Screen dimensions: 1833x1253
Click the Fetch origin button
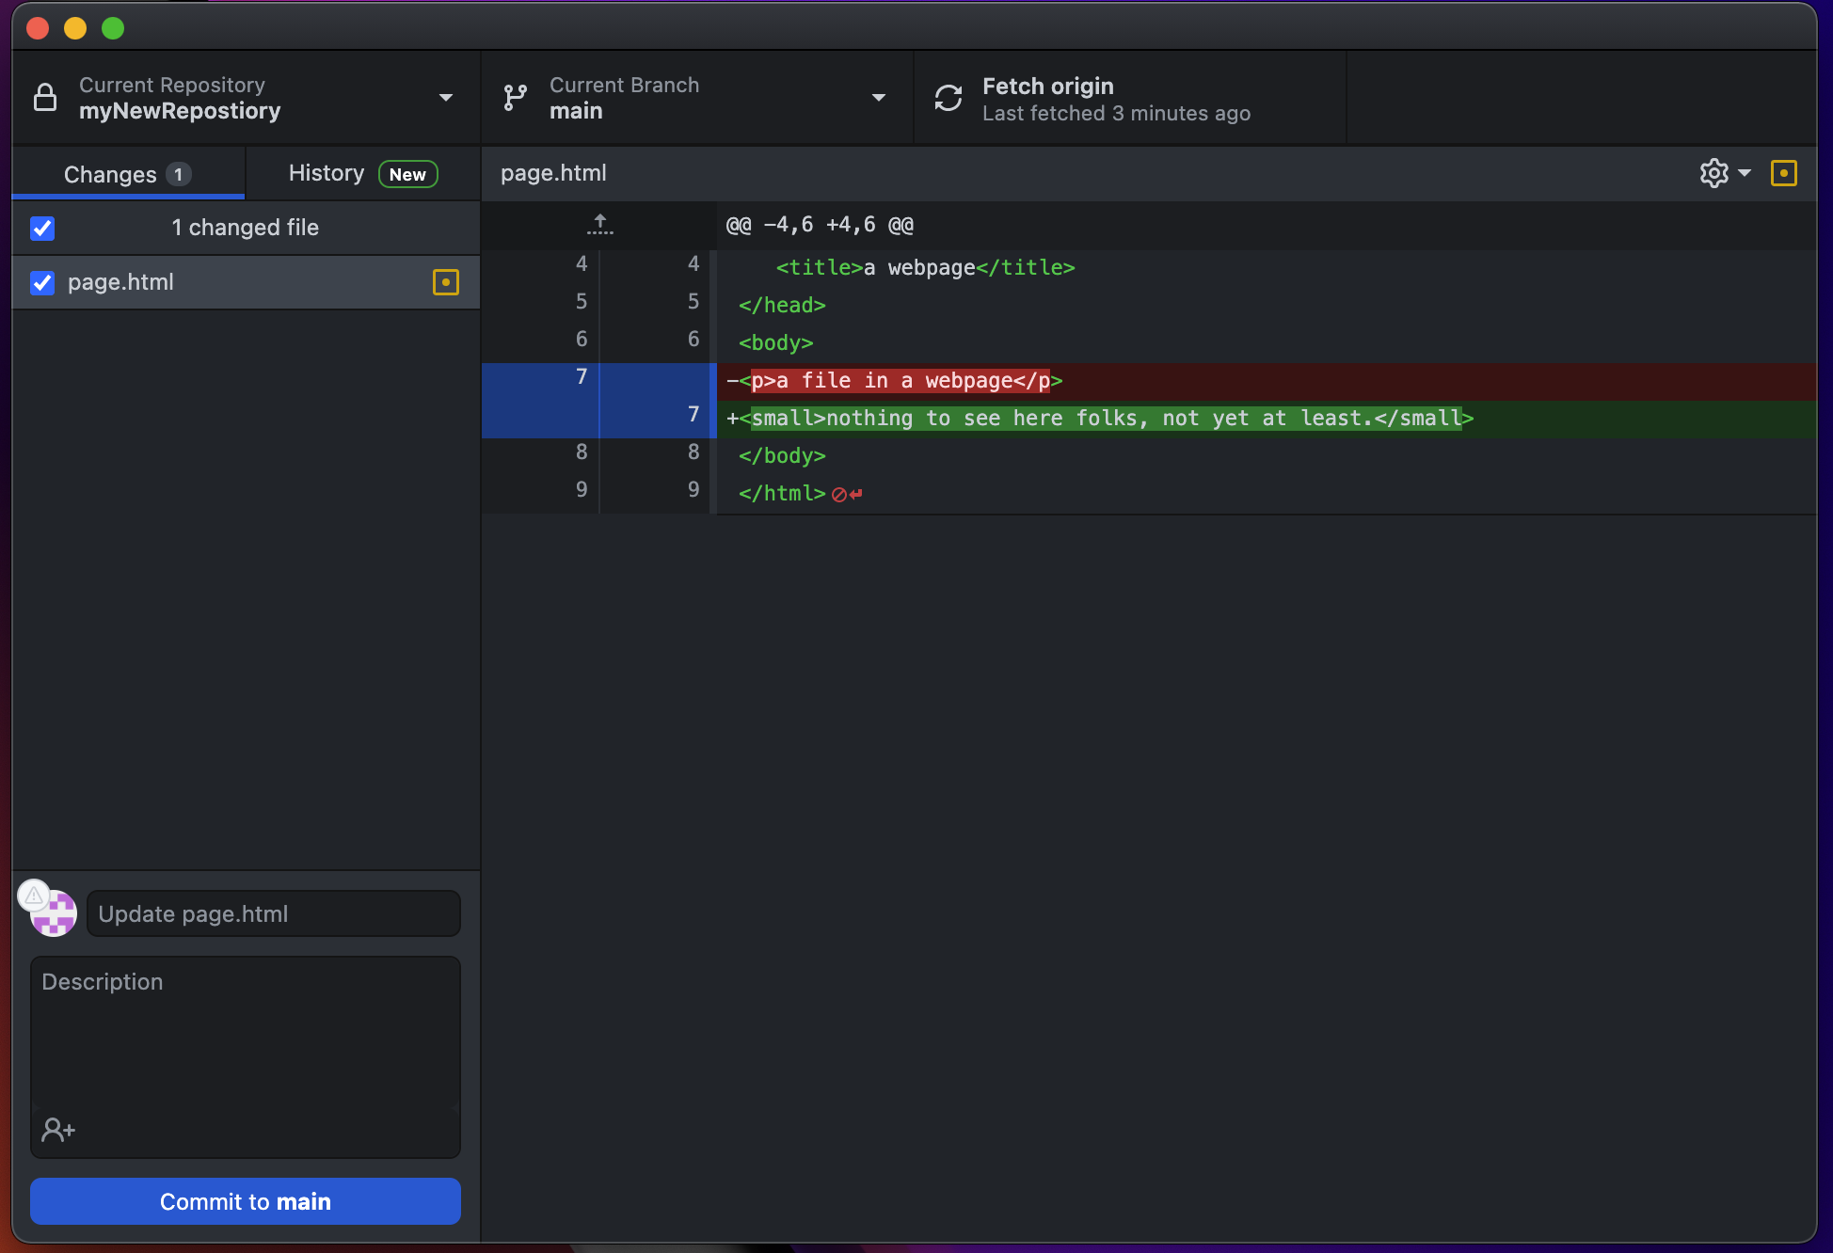coord(1130,98)
